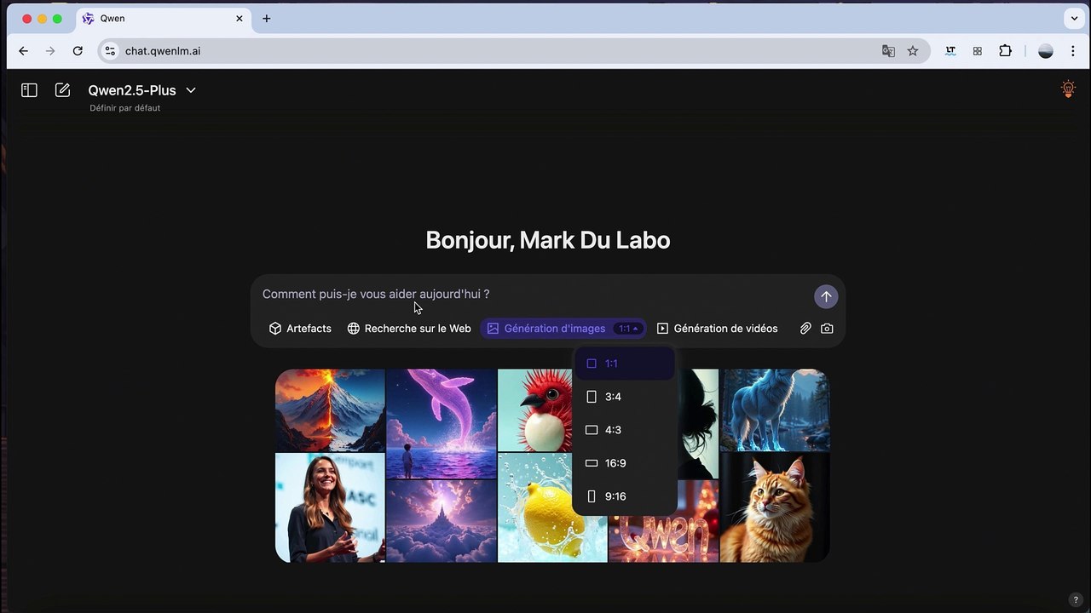
Task: Click the browser forward arrow
Action: 50,51
